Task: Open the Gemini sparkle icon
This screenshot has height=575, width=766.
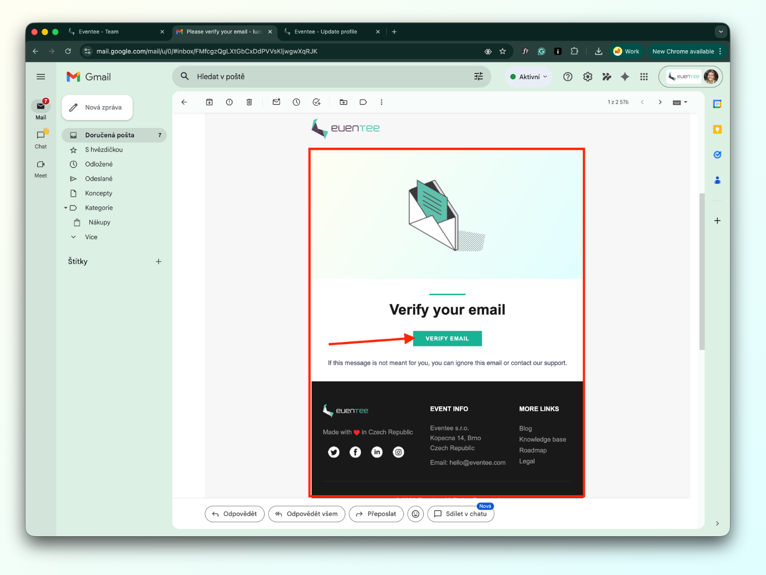Action: (625, 77)
